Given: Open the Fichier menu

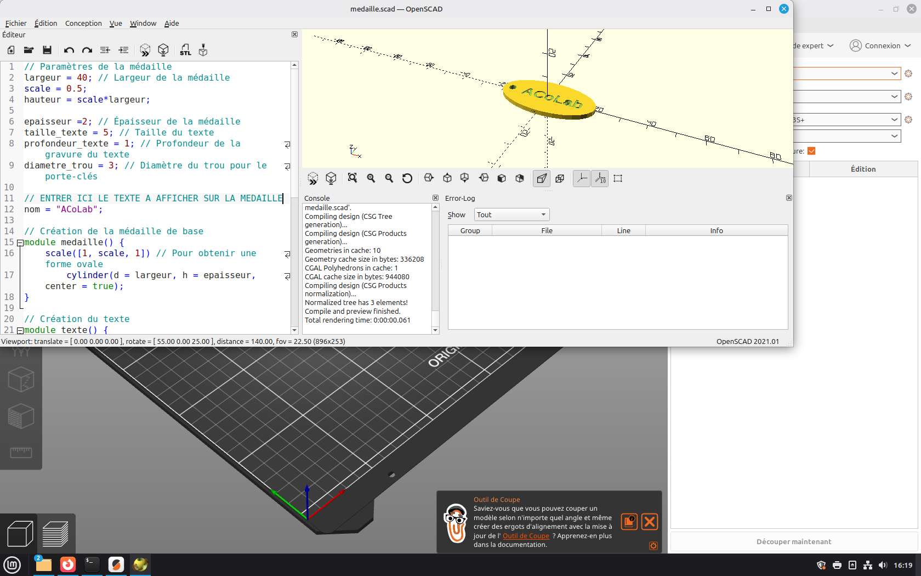Looking at the screenshot, I should pyautogui.click(x=16, y=23).
